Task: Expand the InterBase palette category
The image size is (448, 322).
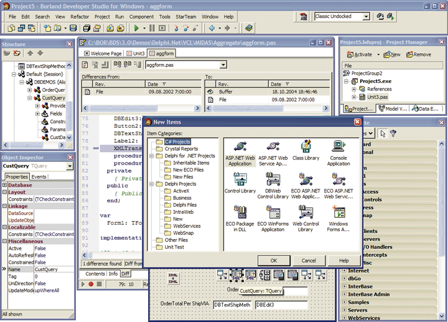Action: coord(344,286)
